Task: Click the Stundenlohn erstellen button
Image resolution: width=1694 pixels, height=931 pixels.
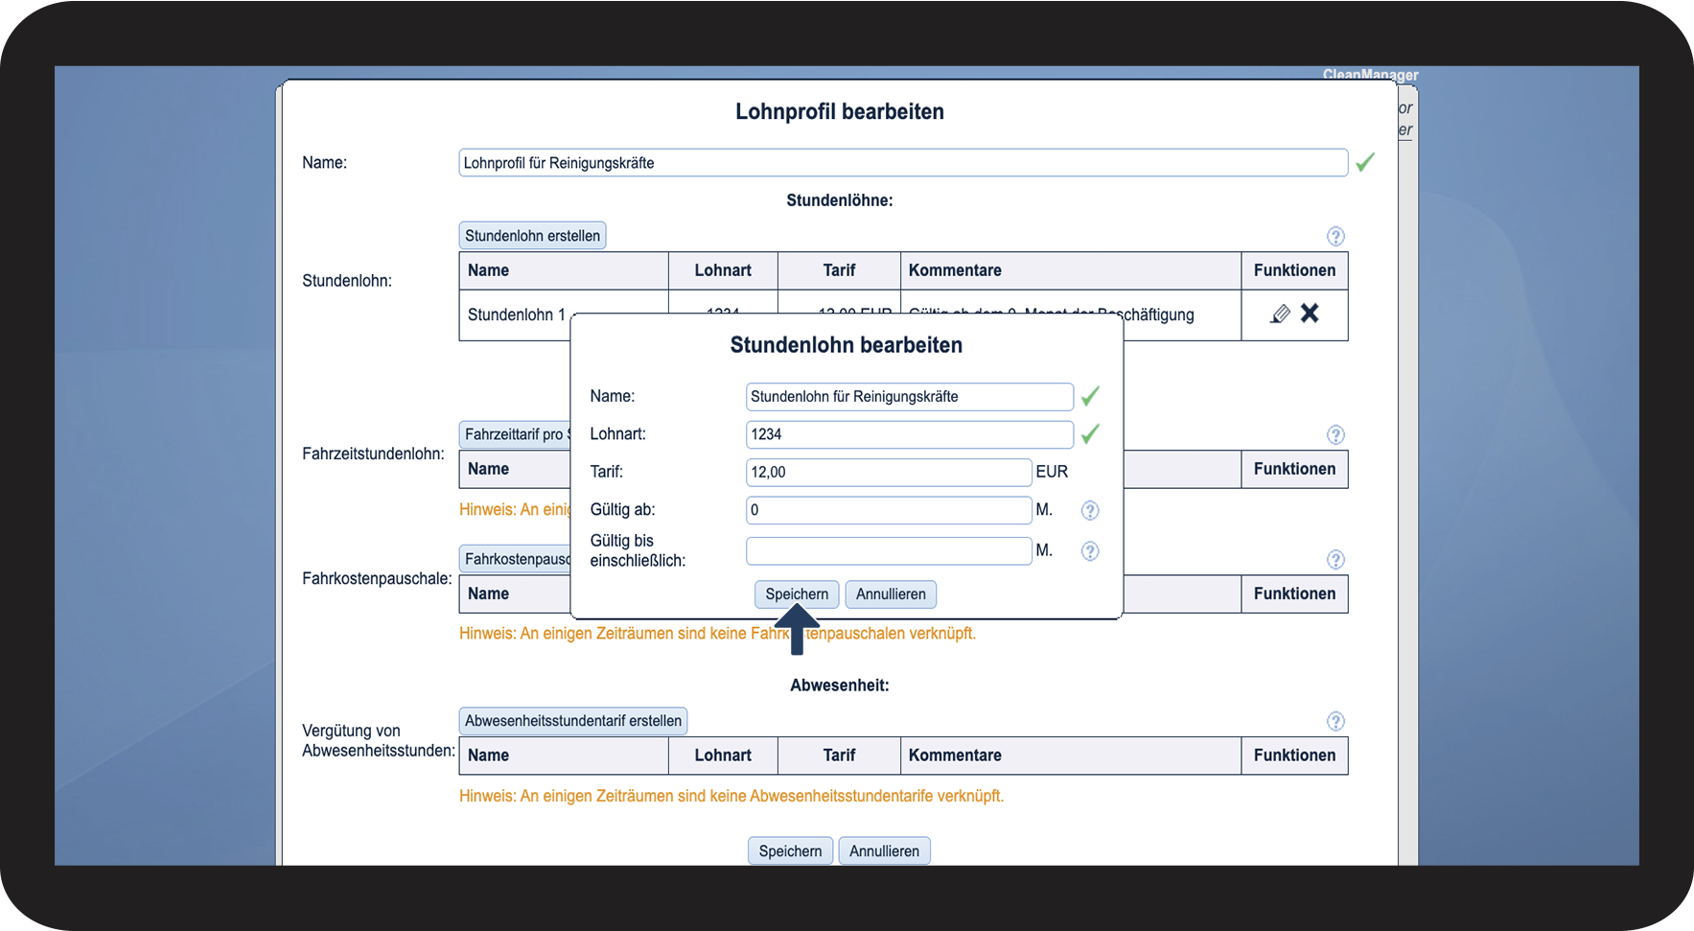Action: (x=532, y=236)
